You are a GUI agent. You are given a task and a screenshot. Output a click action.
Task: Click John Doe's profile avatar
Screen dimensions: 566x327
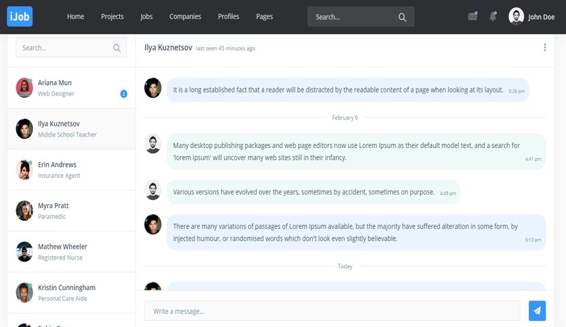(x=516, y=17)
